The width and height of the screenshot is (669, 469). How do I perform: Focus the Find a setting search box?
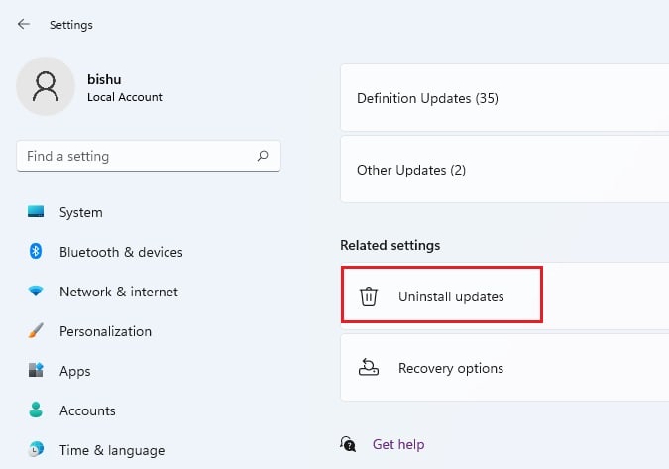[149, 156]
